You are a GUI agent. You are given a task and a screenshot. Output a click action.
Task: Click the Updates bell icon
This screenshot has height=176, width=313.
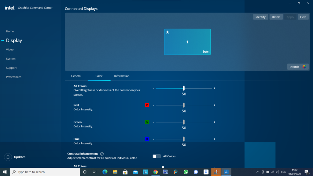8,157
